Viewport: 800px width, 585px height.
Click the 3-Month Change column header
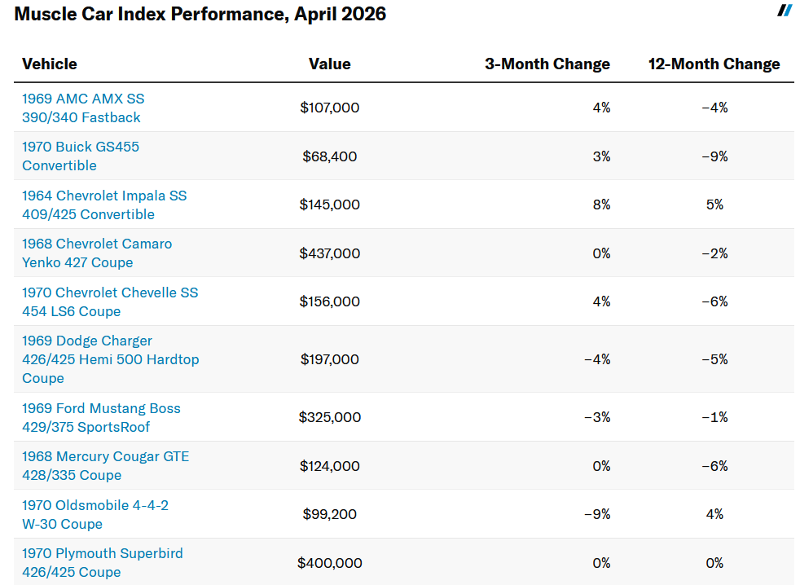[547, 64]
